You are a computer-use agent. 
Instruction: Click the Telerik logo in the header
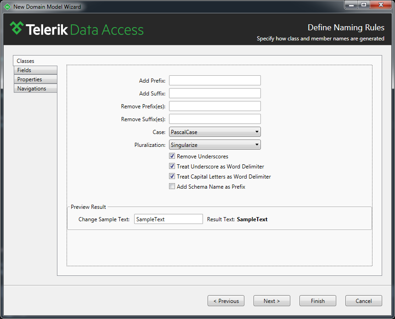coord(77,29)
